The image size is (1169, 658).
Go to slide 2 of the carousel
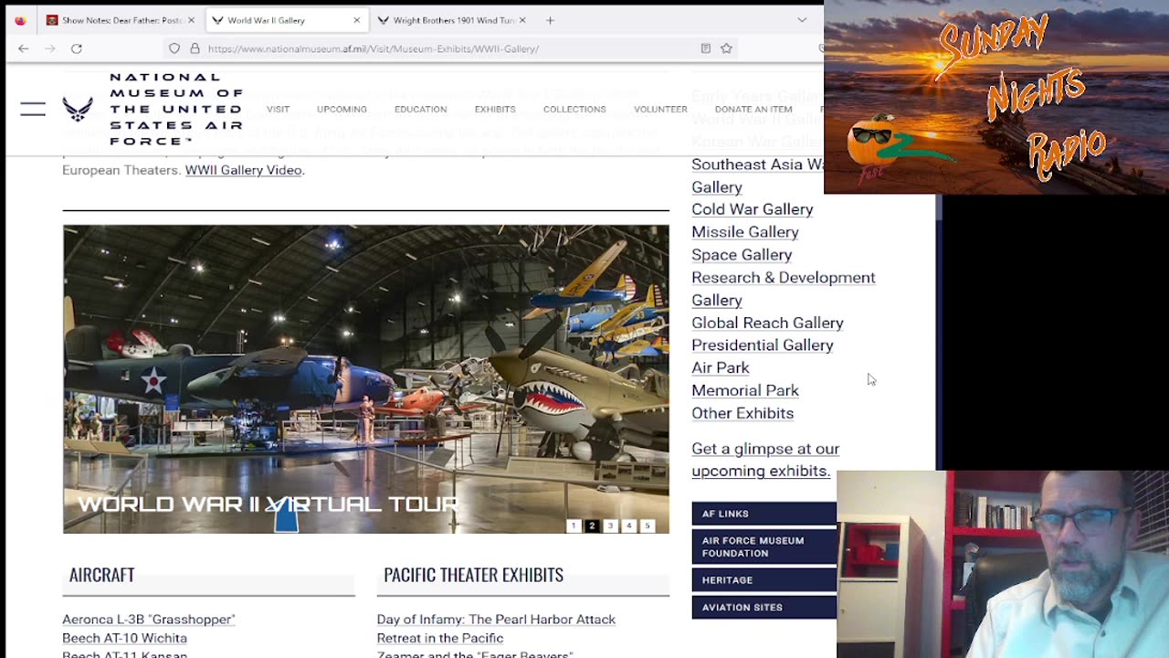(592, 525)
